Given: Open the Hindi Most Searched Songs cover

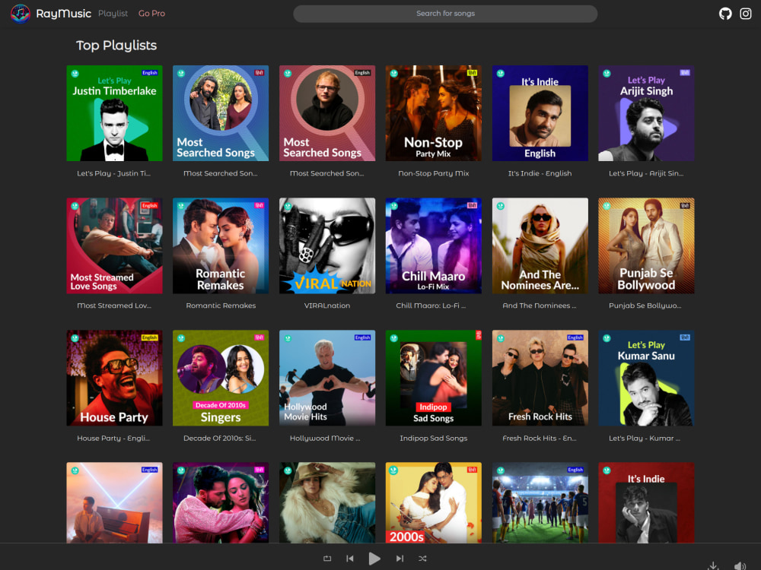Looking at the screenshot, I should 221,113.
